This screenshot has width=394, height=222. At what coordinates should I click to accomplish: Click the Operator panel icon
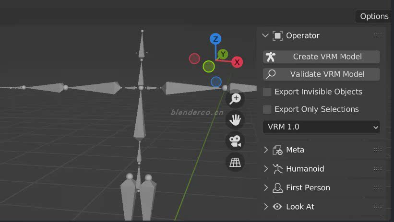pos(277,35)
